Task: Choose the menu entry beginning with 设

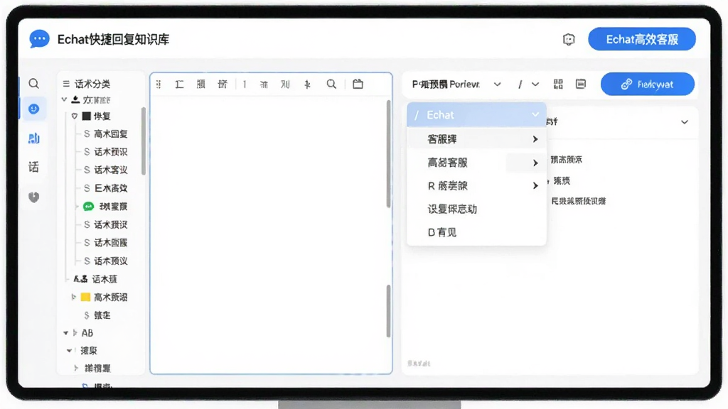Action: click(x=476, y=209)
